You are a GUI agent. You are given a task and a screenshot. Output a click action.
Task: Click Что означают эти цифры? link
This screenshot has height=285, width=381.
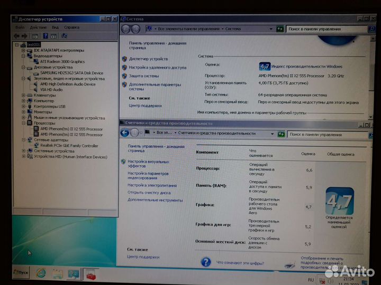coord(240,262)
